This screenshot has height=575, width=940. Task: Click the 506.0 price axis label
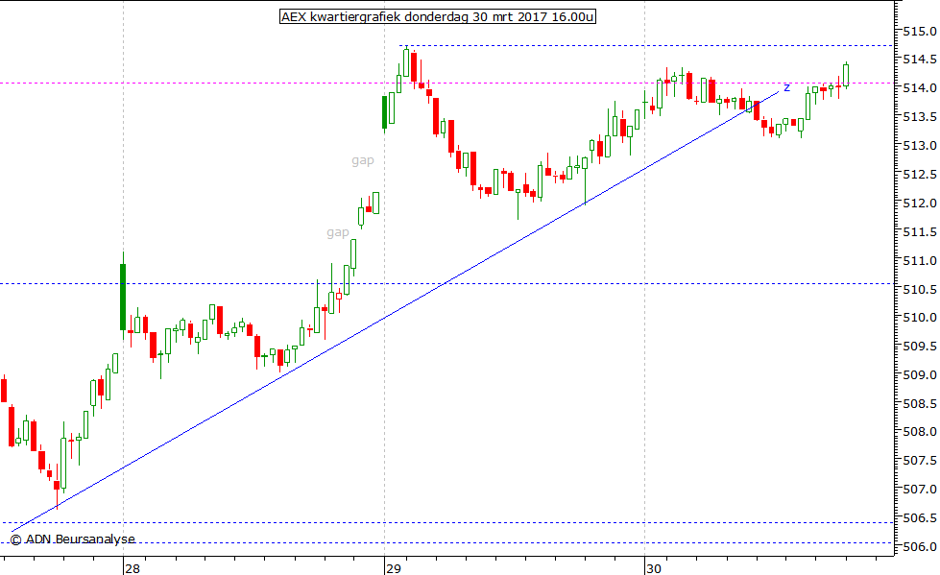[920, 547]
